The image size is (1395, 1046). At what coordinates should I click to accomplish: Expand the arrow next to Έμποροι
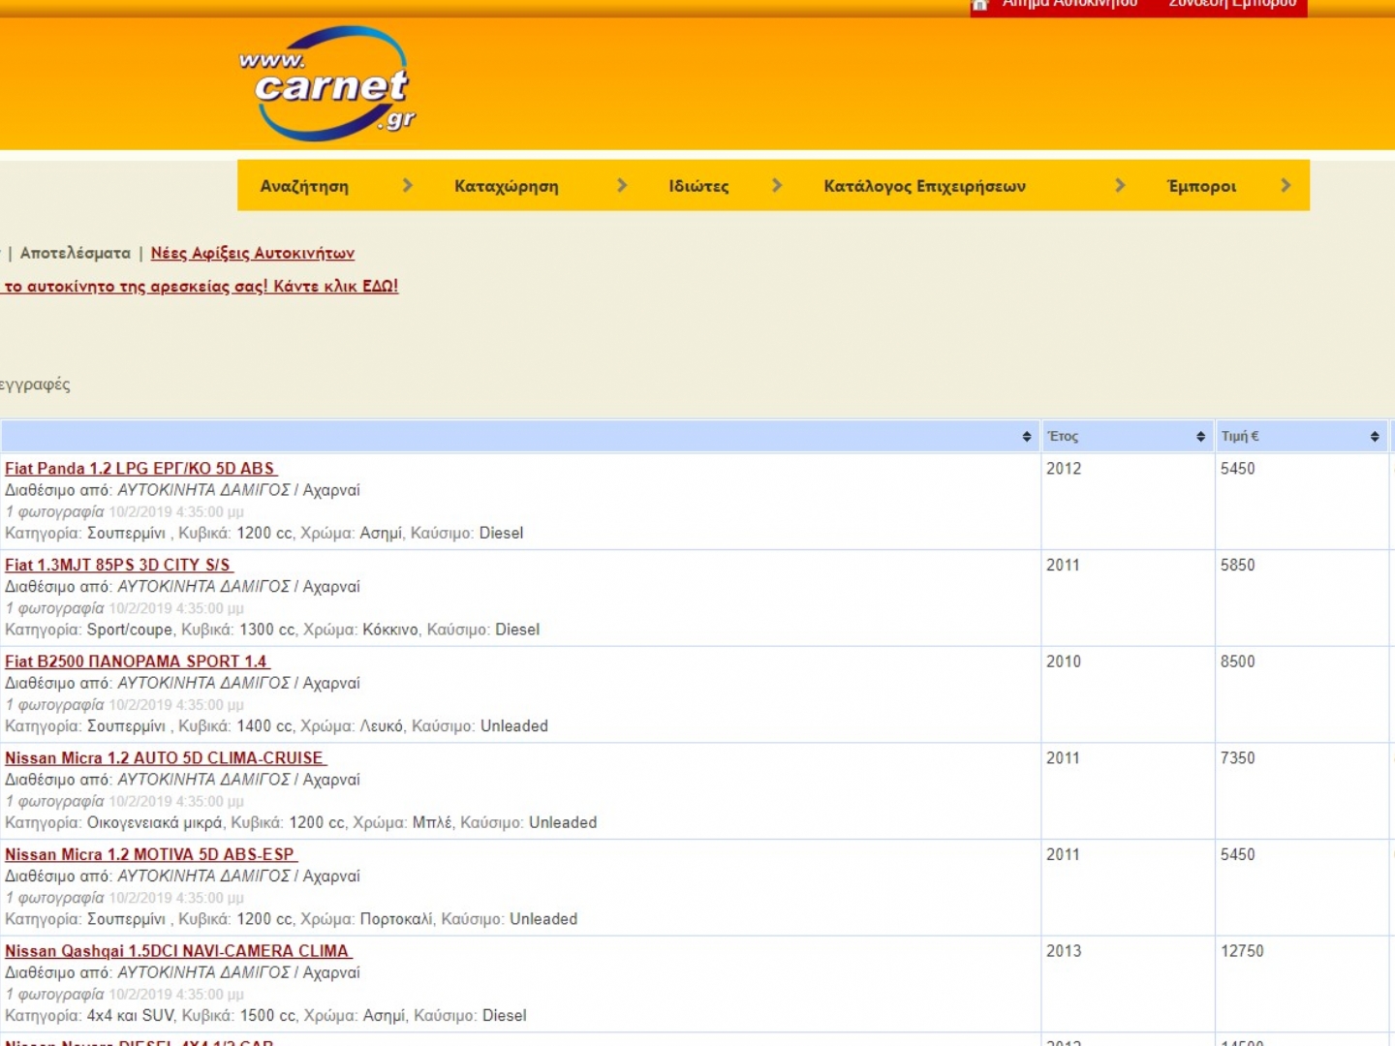(1286, 185)
